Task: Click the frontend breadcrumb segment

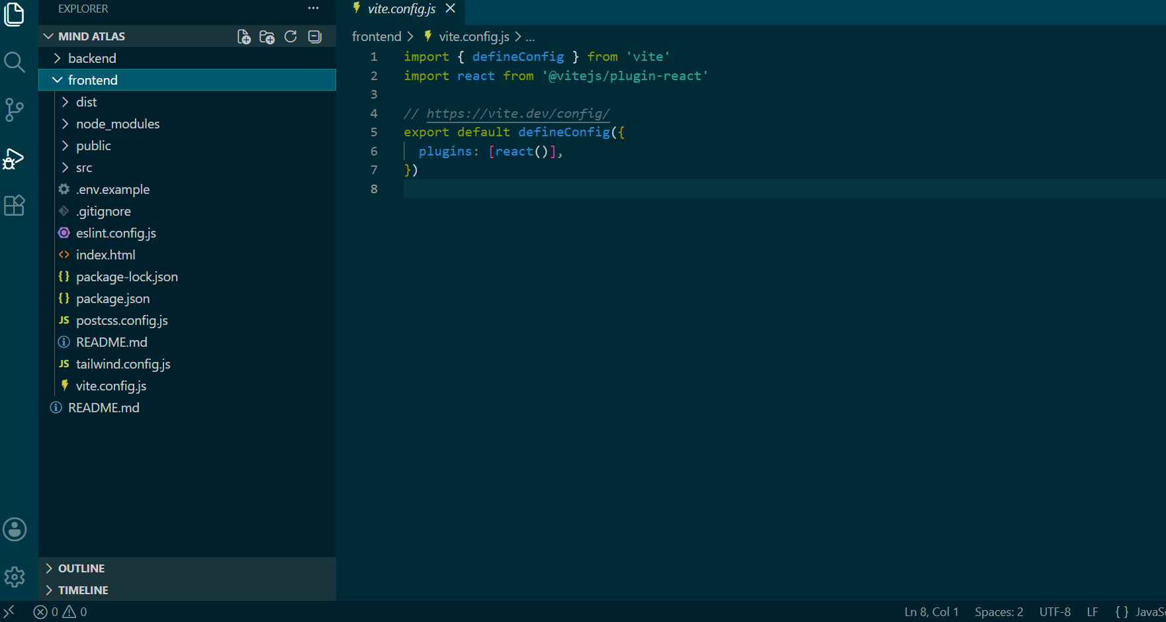Action: pos(377,36)
